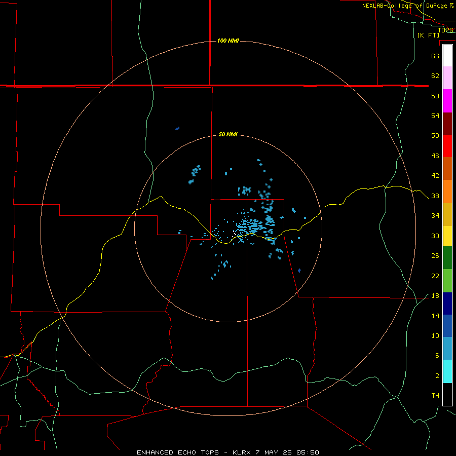Click the legend value "2"
Viewport: 456px width, 456px height.
coord(437,376)
